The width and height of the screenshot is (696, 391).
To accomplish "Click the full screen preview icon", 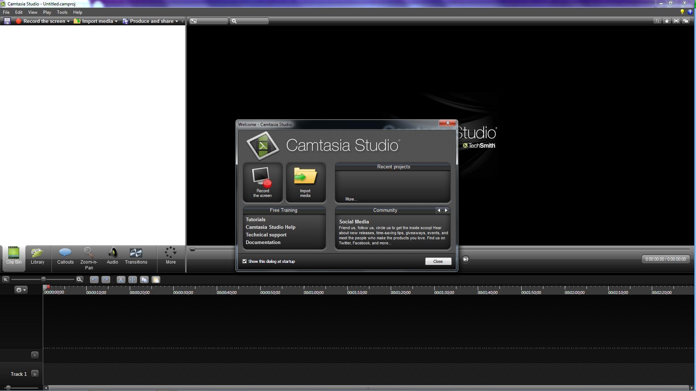I will (676, 21).
